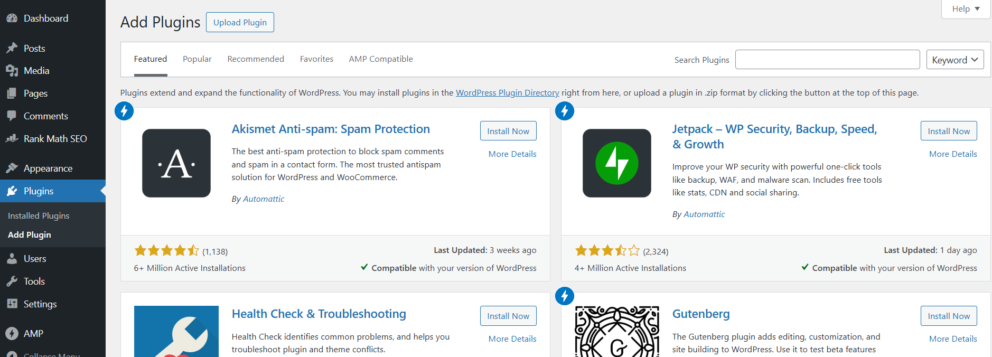This screenshot has height=357, width=992.
Task: Click '6+ Million Active Installations' text
Action: point(190,268)
